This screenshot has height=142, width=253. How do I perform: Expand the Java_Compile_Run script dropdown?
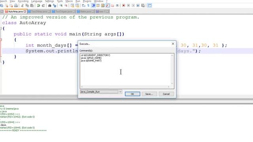pos(120,92)
